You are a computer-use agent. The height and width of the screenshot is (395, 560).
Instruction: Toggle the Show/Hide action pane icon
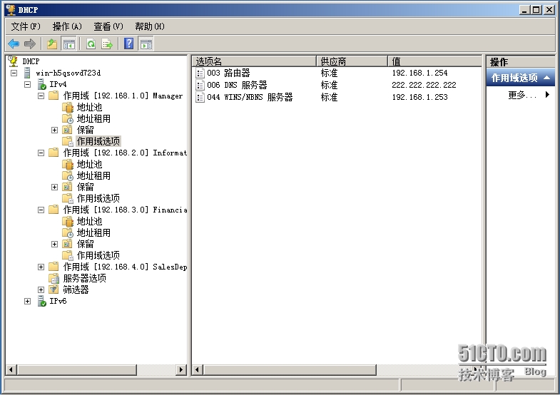146,44
